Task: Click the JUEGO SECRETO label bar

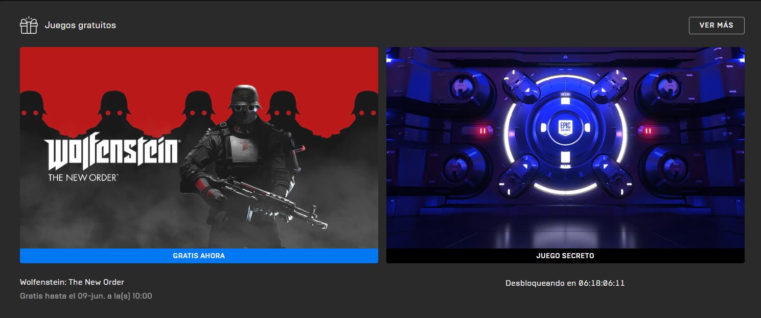Action: 565,255
